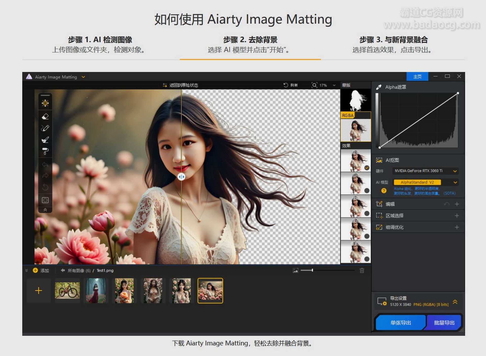
Task: Select the bicycle thumbnail
Action: [x=67, y=290]
